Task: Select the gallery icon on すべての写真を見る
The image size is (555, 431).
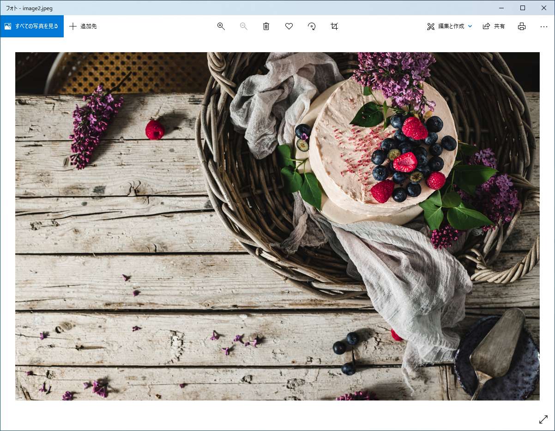Action: [x=7, y=26]
